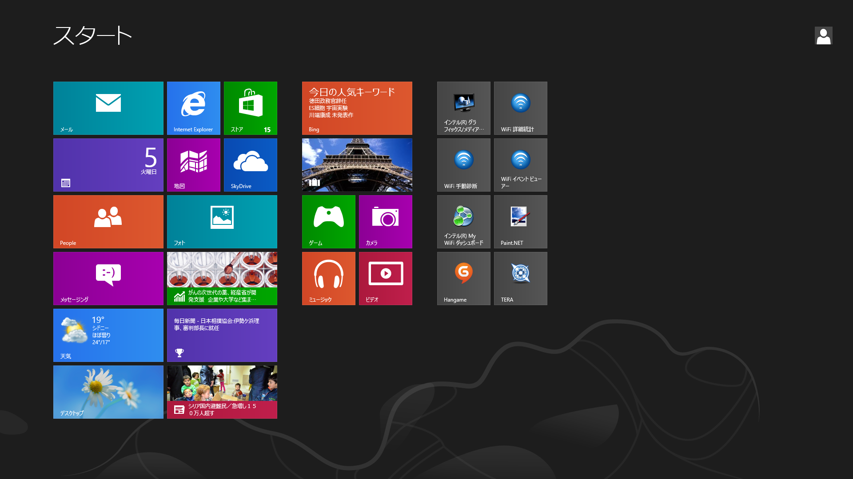Open the Mail (メール) tile
The image size is (853, 479).
pyautogui.click(x=108, y=108)
